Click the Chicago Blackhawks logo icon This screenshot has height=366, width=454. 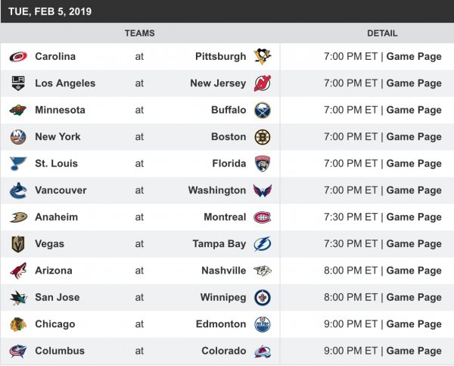tap(18, 324)
